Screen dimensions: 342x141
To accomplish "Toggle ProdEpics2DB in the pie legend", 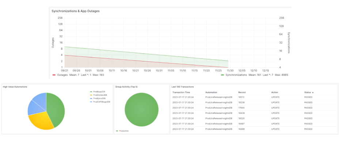I will pos(99,98).
